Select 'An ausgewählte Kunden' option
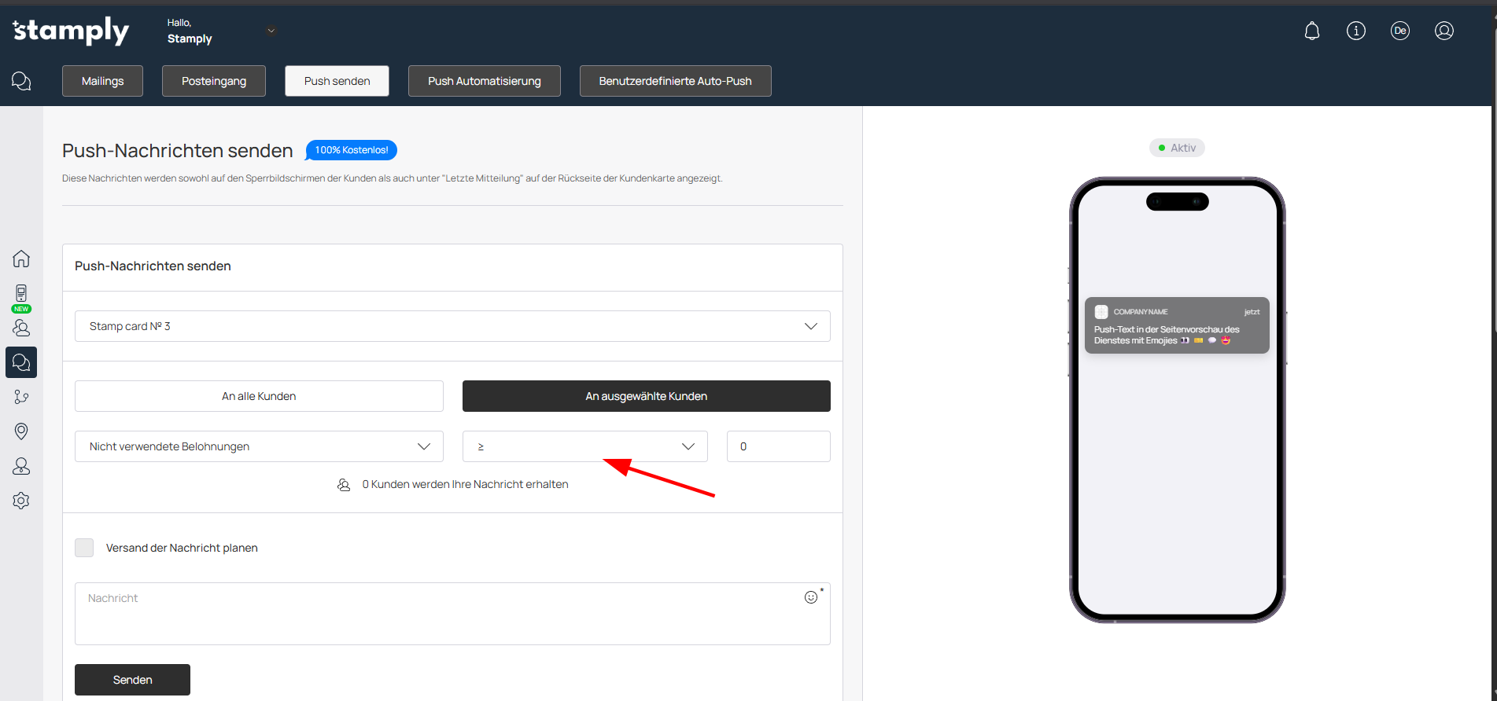Image resolution: width=1497 pixels, height=701 pixels. 646,396
